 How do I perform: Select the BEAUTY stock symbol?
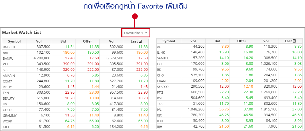pos(9,98)
